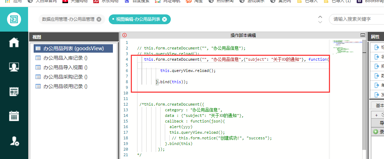Click the field icon beside 标 in properties list
The height and width of the screenshot is (159, 384).
pyautogui.click(x=377, y=47)
